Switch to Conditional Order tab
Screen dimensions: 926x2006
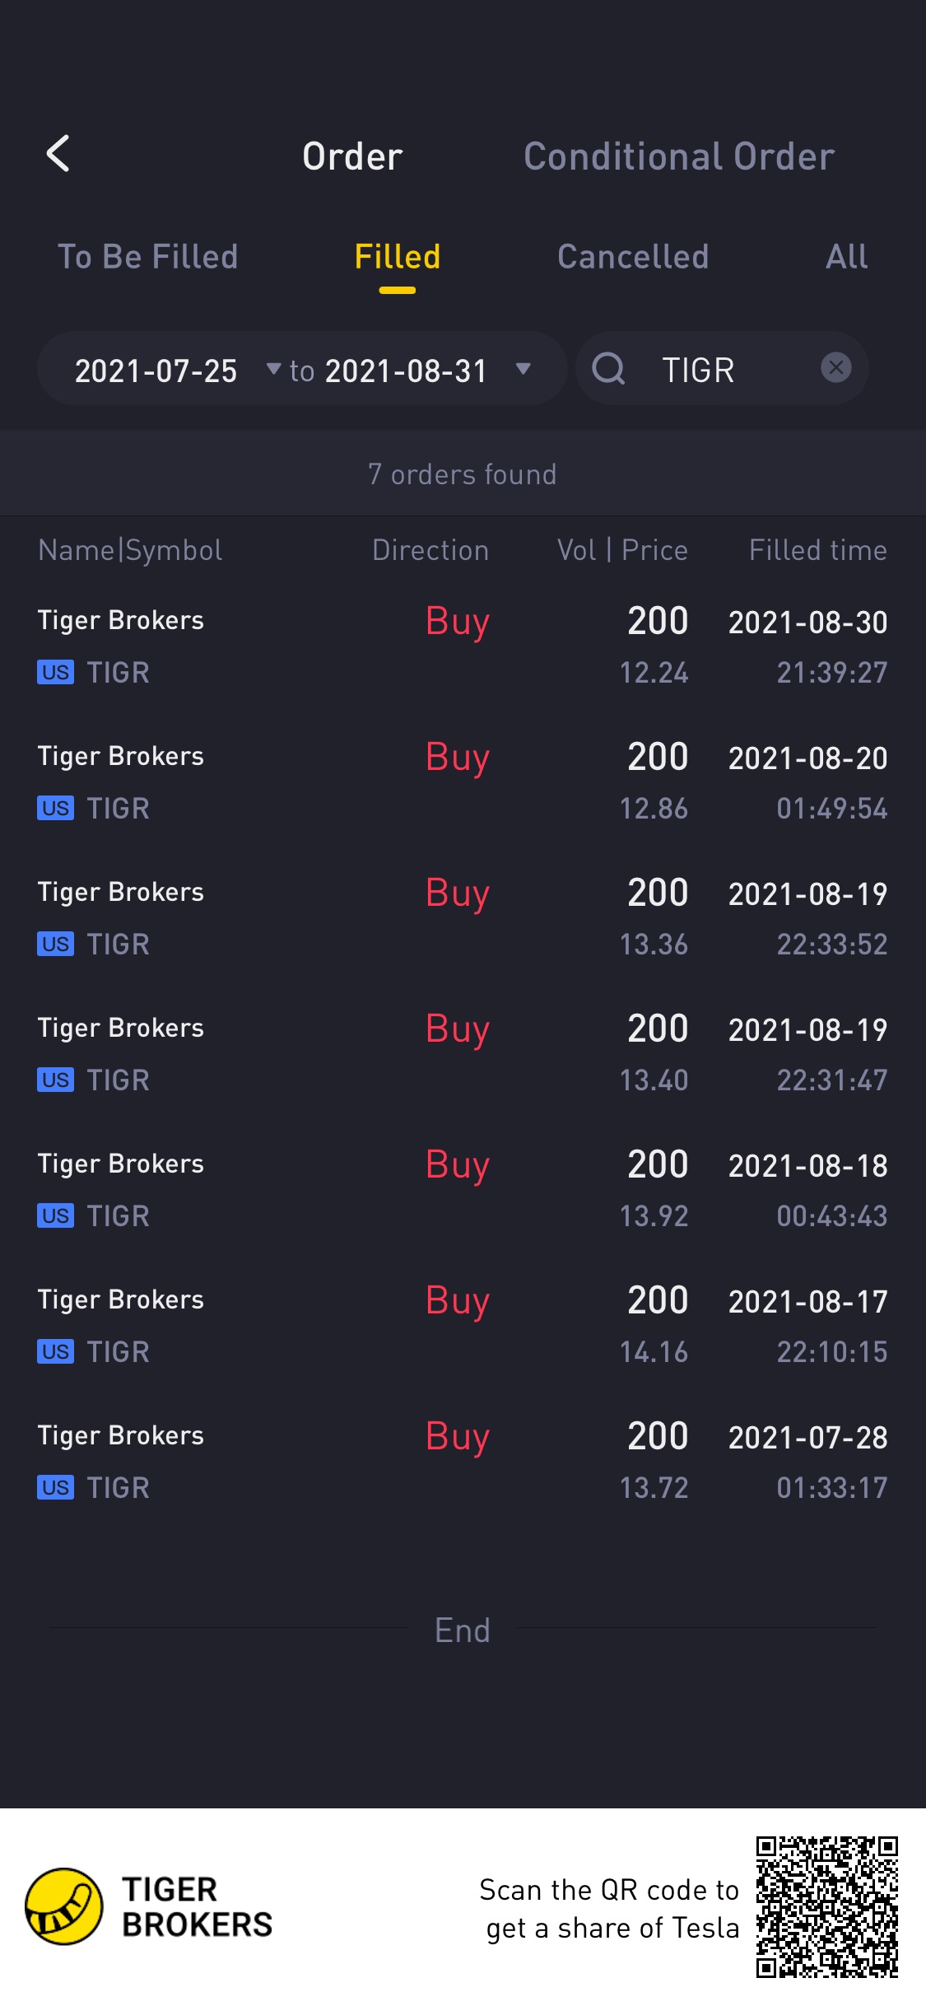[x=679, y=156]
